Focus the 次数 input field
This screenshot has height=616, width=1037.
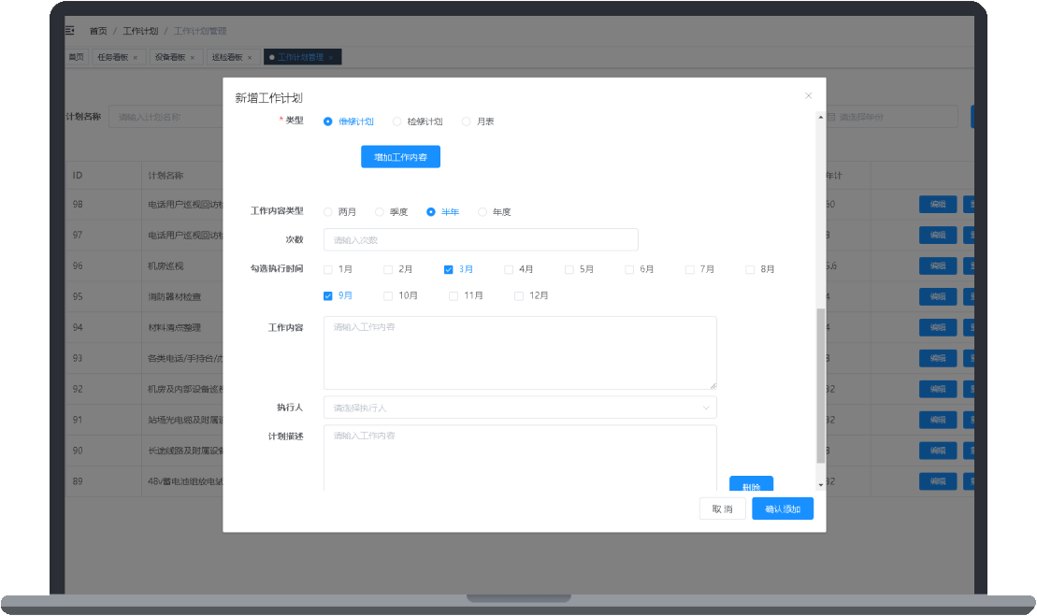(481, 240)
